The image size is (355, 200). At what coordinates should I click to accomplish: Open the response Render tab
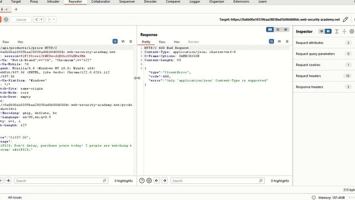pyautogui.click(x=194, y=42)
